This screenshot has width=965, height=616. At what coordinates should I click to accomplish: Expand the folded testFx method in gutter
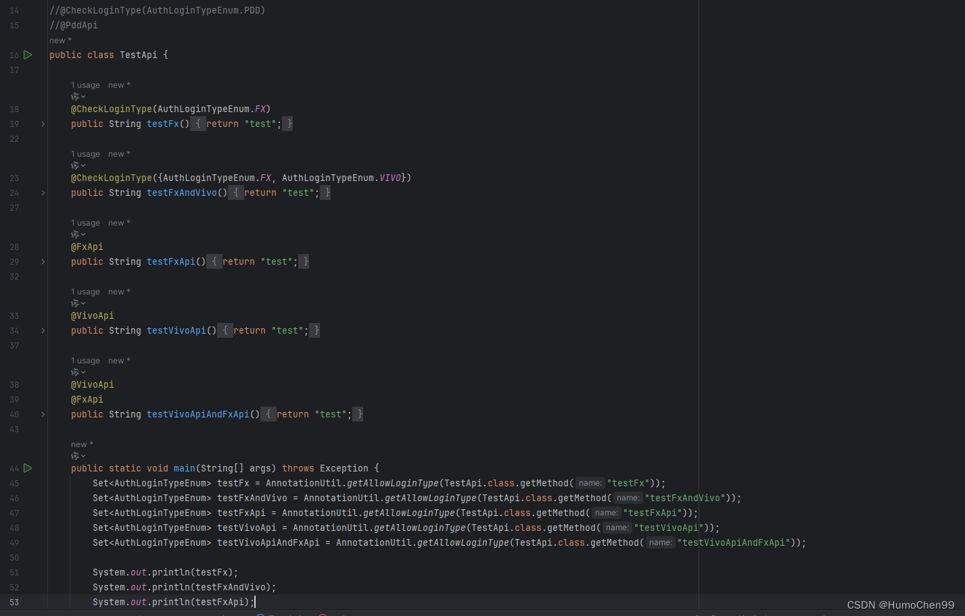click(43, 124)
